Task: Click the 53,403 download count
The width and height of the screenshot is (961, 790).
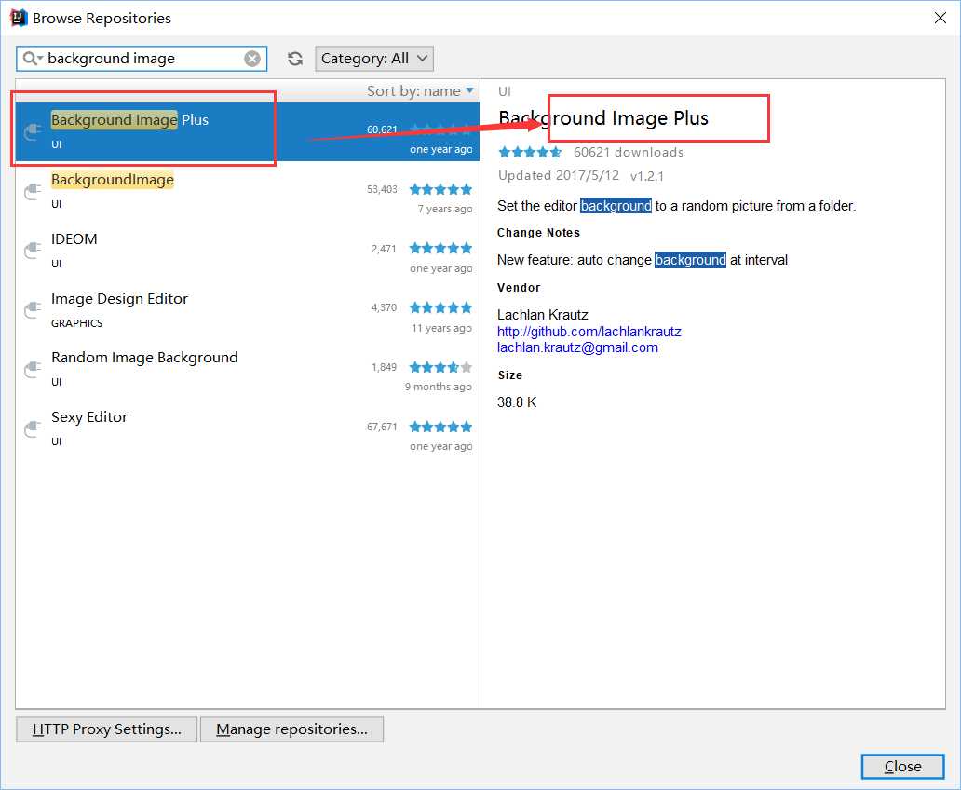Action: point(382,189)
